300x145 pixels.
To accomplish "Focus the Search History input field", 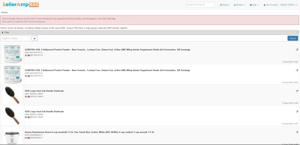I will click(16, 38).
